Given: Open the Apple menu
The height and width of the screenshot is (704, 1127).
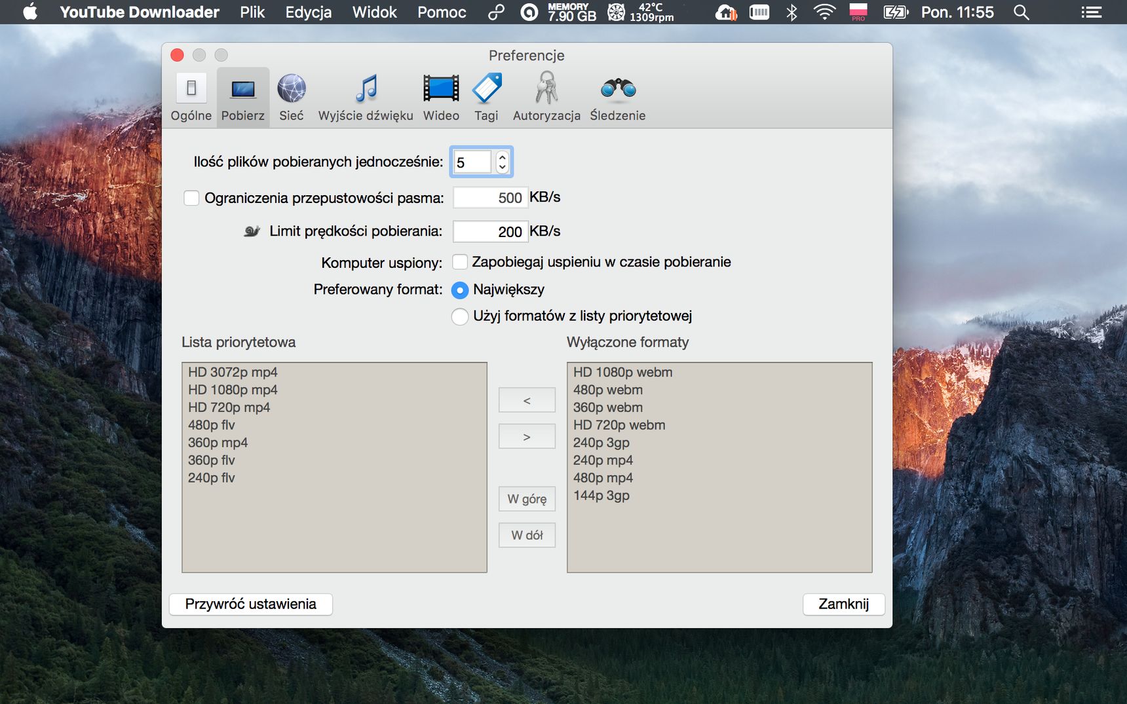Looking at the screenshot, I should point(30,12).
